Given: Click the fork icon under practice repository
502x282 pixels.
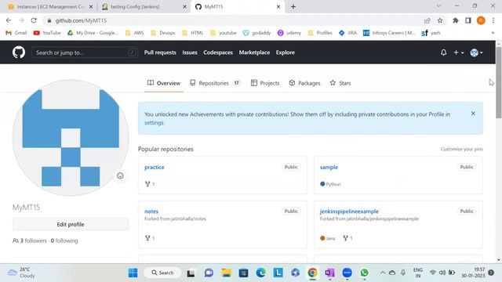Looking at the screenshot, I should click(147, 184).
